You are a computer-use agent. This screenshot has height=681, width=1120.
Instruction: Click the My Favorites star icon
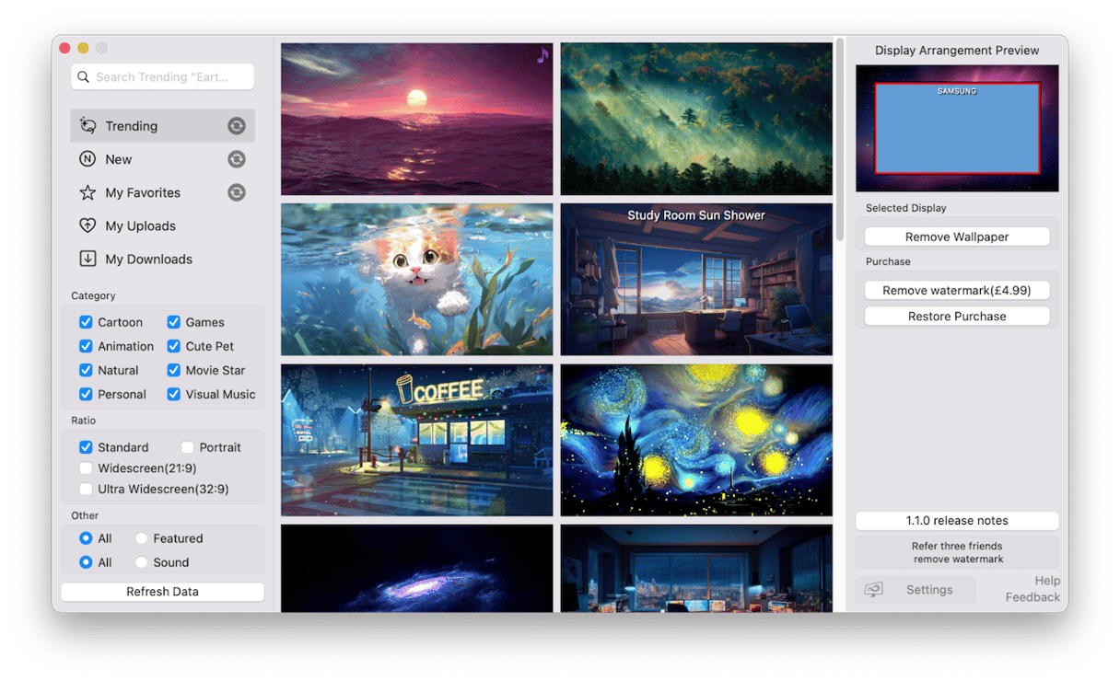pyautogui.click(x=87, y=192)
